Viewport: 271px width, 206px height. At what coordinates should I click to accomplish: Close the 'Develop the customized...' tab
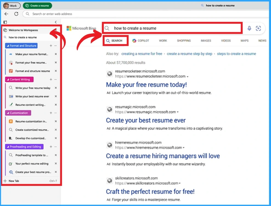[56, 138]
